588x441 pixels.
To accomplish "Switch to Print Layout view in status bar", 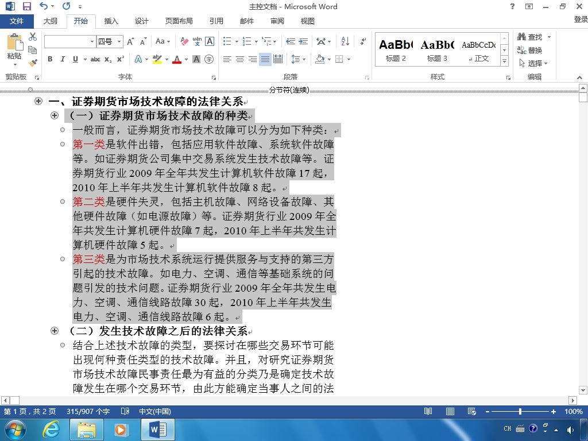I will (450, 411).
